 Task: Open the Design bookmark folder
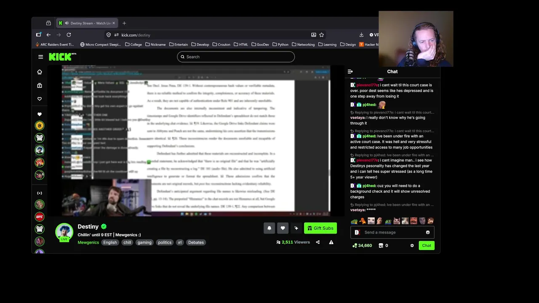(x=348, y=45)
